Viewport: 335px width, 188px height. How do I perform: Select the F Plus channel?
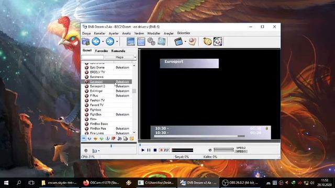click(106, 96)
